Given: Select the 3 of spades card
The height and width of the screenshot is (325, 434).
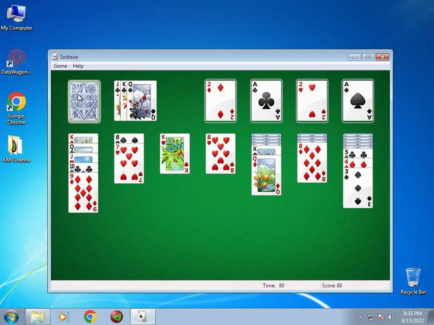Looking at the screenshot, I should 358,188.
